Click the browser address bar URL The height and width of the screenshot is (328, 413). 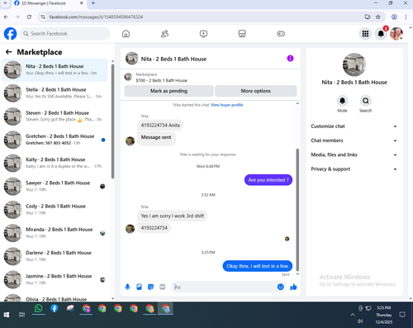pos(96,17)
